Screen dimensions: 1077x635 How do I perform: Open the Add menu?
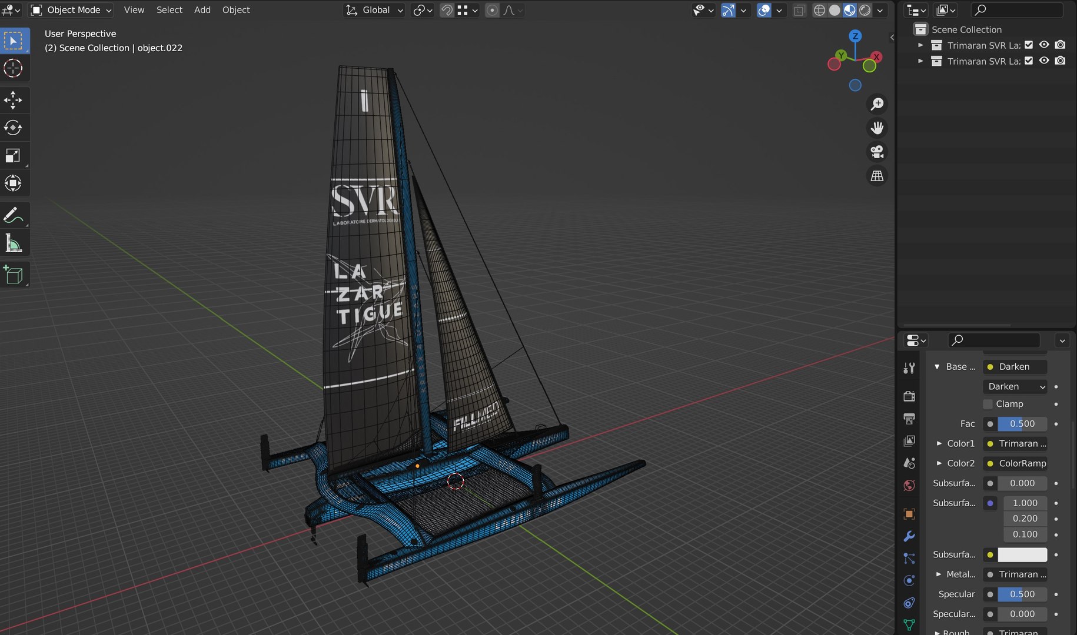pyautogui.click(x=202, y=10)
